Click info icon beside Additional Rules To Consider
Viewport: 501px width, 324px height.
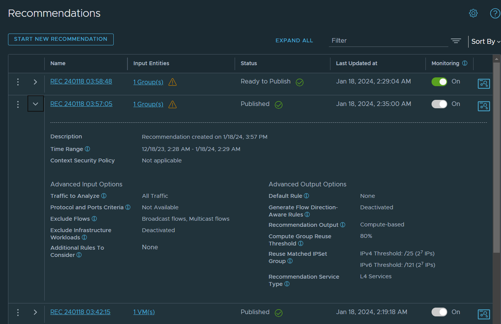coord(79,255)
